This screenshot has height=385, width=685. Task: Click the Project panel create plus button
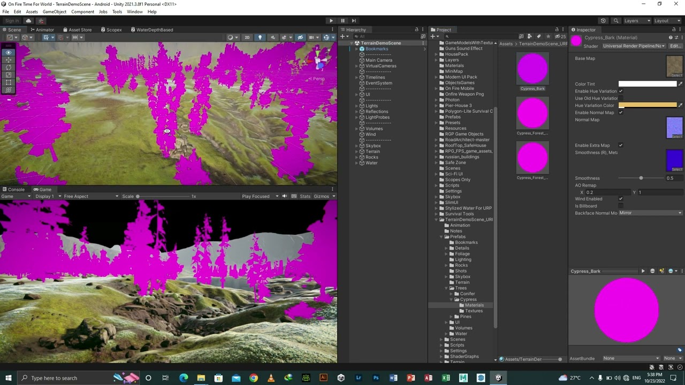434,36
